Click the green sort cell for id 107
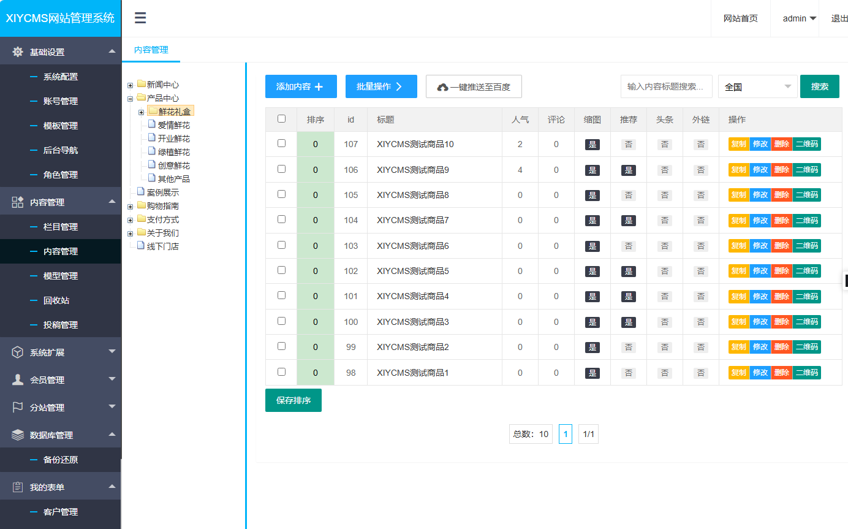Viewport: 848px width, 529px height. coord(316,145)
